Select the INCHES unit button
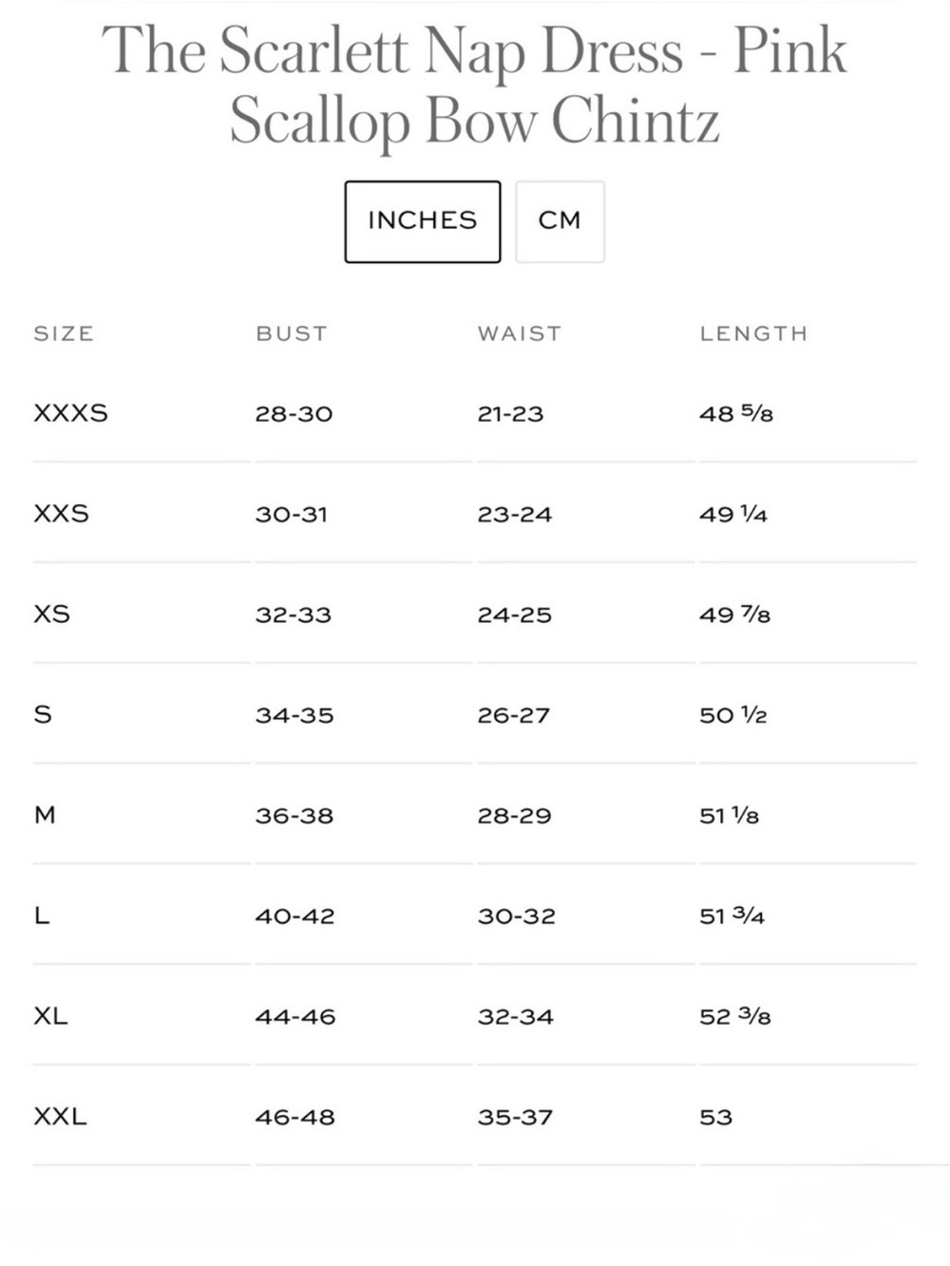950x1266 pixels. click(423, 221)
